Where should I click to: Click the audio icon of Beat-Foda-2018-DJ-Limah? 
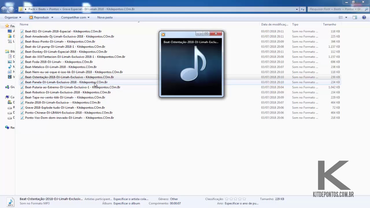22,62
